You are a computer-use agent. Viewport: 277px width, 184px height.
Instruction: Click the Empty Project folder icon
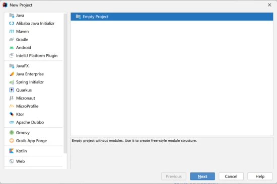pyautogui.click(x=78, y=17)
